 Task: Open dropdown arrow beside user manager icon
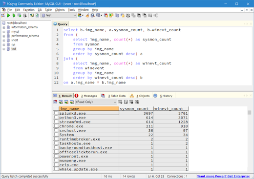point(83,16)
